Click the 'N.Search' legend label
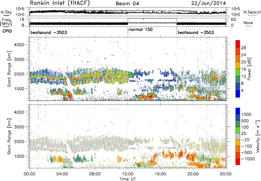 [252, 12]
